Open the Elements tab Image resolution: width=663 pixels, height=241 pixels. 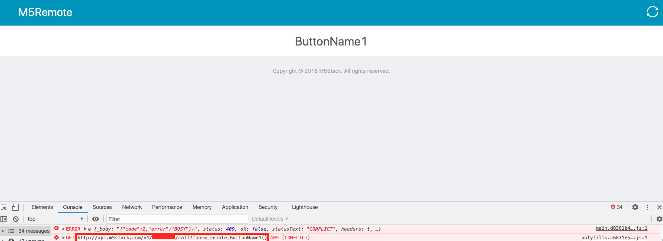pos(42,207)
